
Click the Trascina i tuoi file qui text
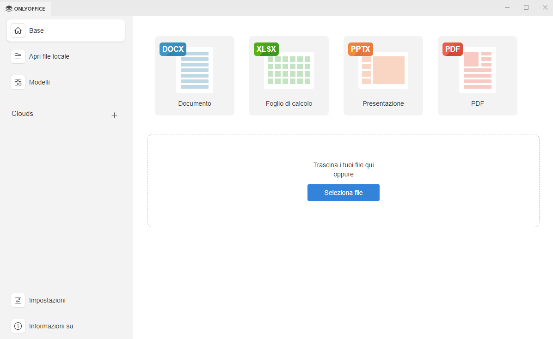pos(343,165)
